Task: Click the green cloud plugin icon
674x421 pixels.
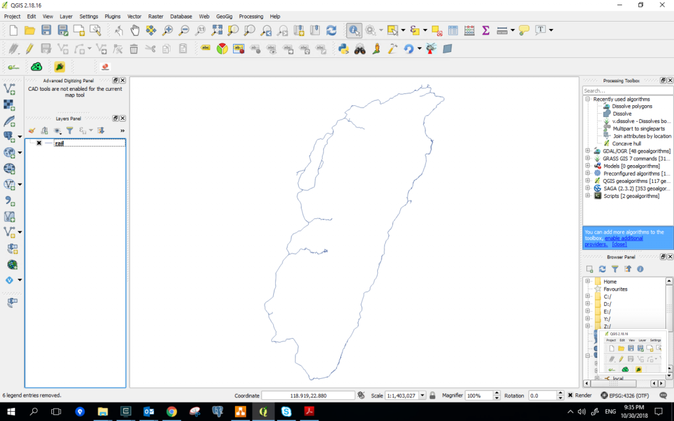Action: (x=37, y=66)
